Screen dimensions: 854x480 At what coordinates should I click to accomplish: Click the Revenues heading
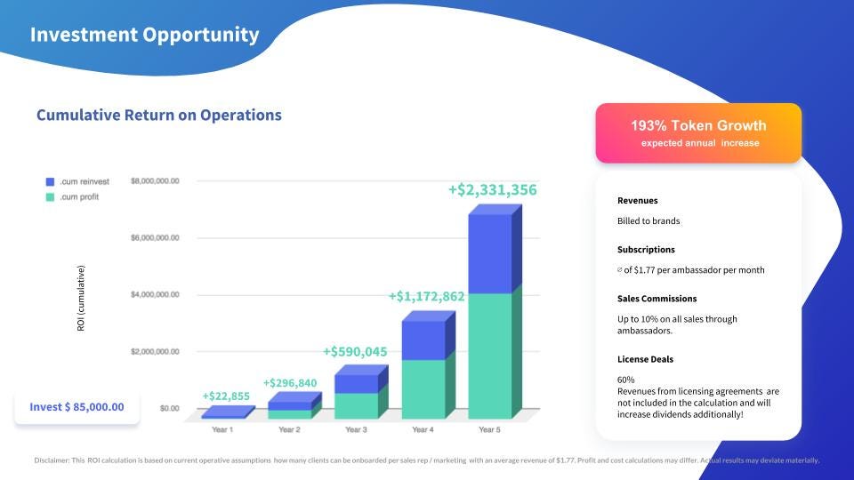point(637,200)
